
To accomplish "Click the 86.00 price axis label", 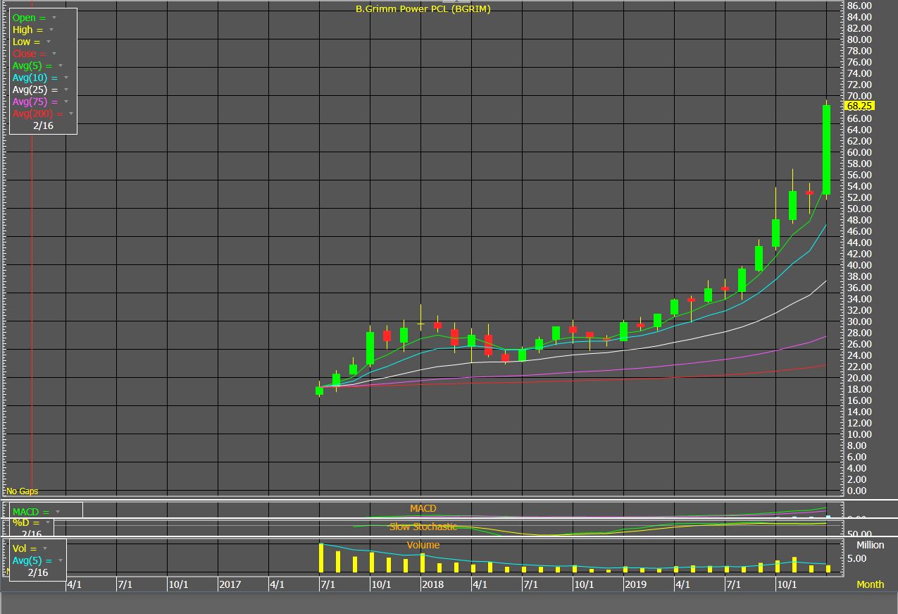I will (859, 6).
